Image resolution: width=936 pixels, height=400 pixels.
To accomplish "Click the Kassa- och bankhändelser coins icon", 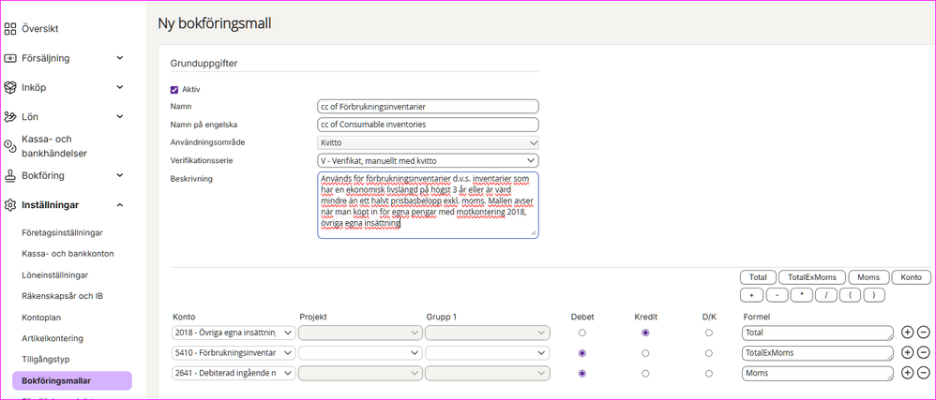I will pyautogui.click(x=10, y=145).
